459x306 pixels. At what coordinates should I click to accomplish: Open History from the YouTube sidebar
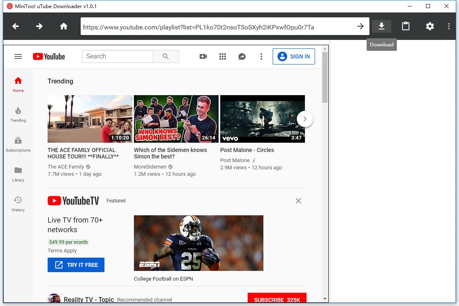18,204
